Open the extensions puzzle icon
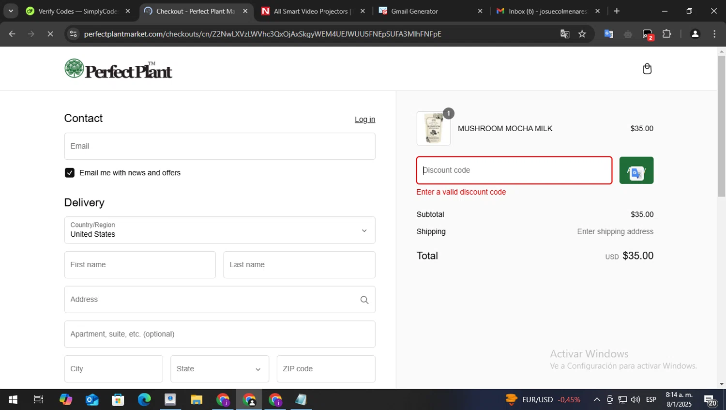 click(666, 34)
